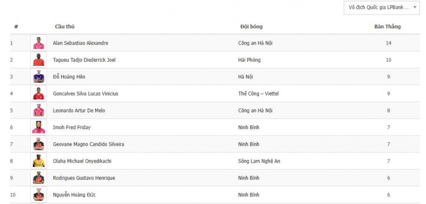The image size is (426, 204).
Task: Click Nguyễn Hoàng Đức's player photo
Action: [x=38, y=194]
